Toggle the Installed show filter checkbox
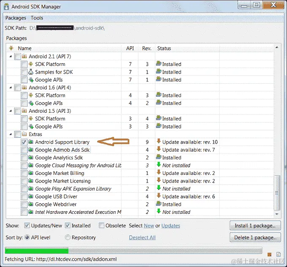 point(68,226)
